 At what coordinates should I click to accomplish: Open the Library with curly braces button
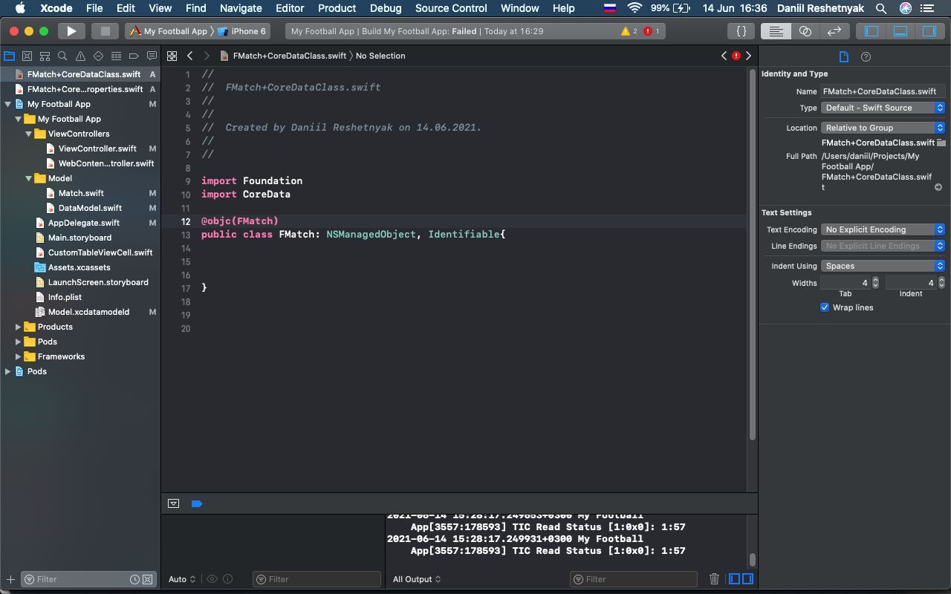(x=741, y=31)
